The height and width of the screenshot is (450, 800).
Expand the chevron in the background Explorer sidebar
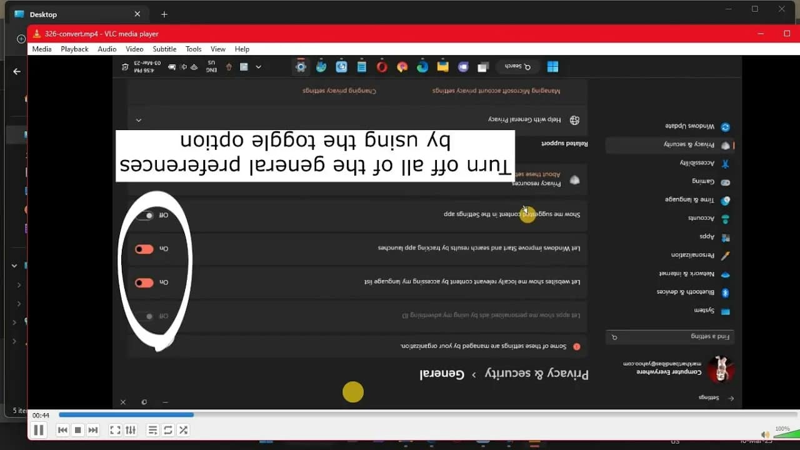tap(15, 265)
